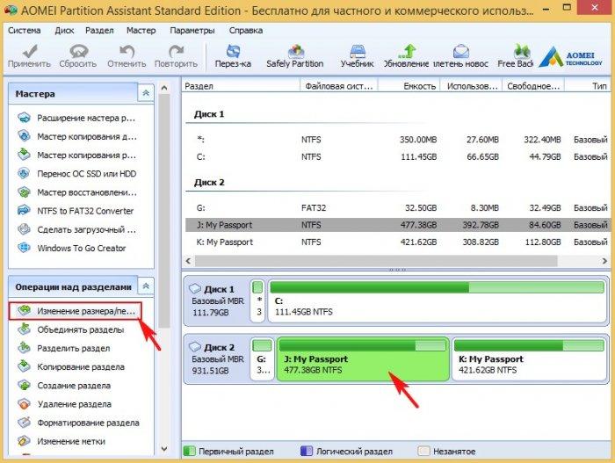
Task: Choose Объединять разделы operation
Action: tap(71, 329)
